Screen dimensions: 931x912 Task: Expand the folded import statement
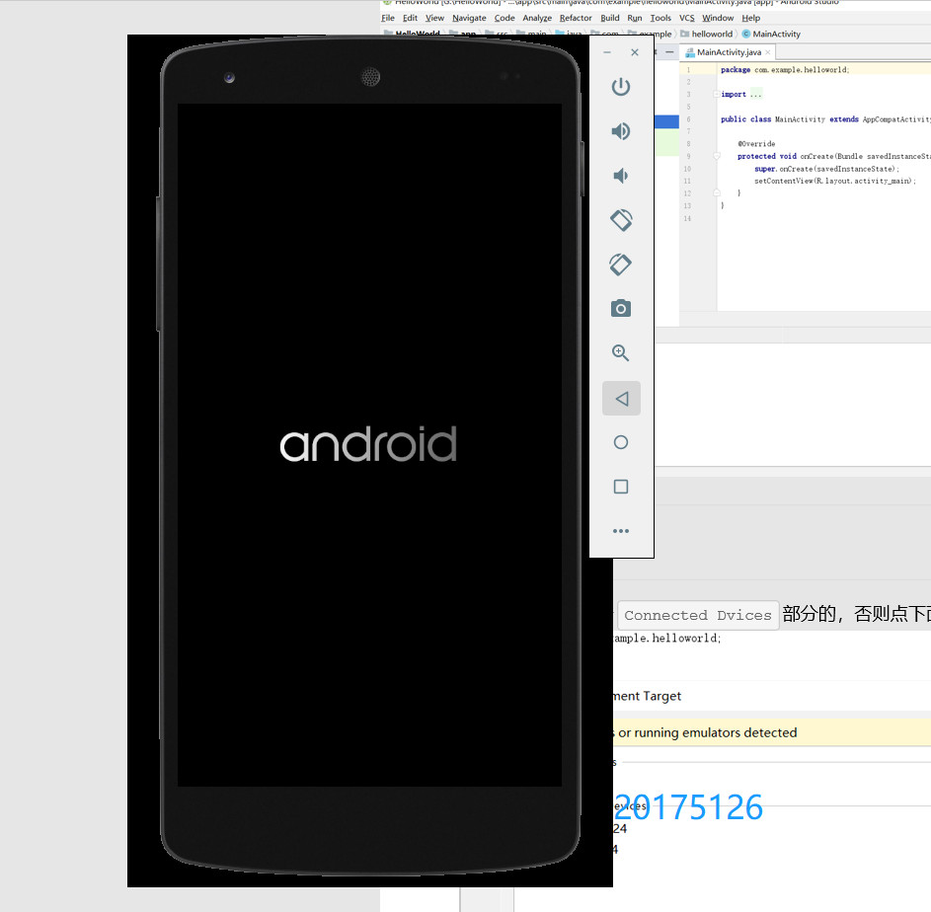(x=716, y=94)
